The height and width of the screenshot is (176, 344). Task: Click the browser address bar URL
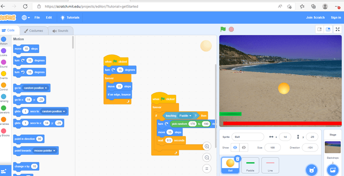tap(92, 7)
